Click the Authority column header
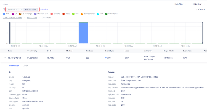207x110 pixels. pyautogui.click(x=148, y=51)
